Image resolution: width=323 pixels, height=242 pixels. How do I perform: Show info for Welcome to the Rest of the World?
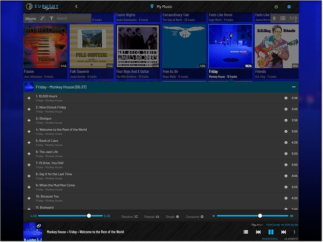coord(286,131)
